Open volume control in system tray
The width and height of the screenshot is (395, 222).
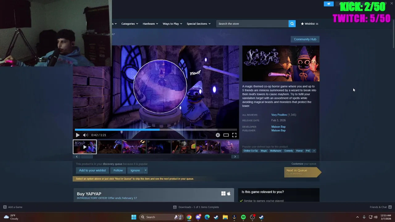click(x=376, y=217)
